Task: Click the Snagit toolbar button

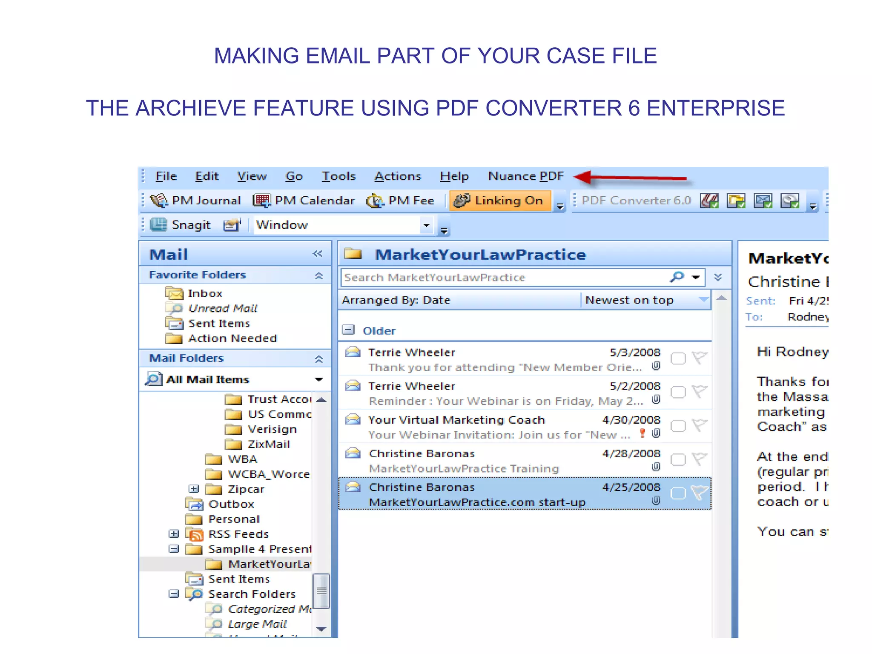Action: tap(181, 225)
